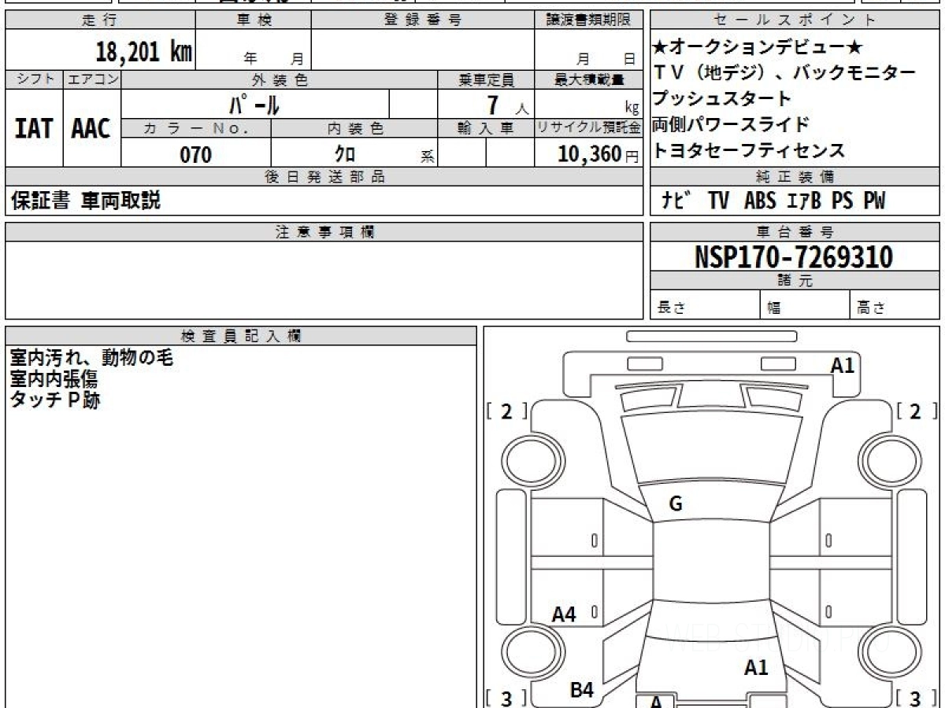The image size is (945, 708).
Task: Click the 保証書 車両取説 text
Action: (x=86, y=201)
